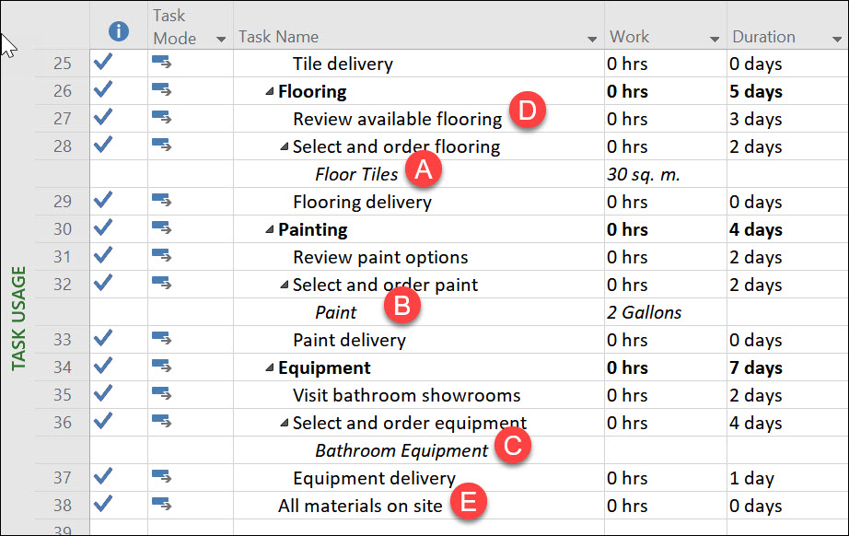Select the Review paint options task

tap(380, 257)
